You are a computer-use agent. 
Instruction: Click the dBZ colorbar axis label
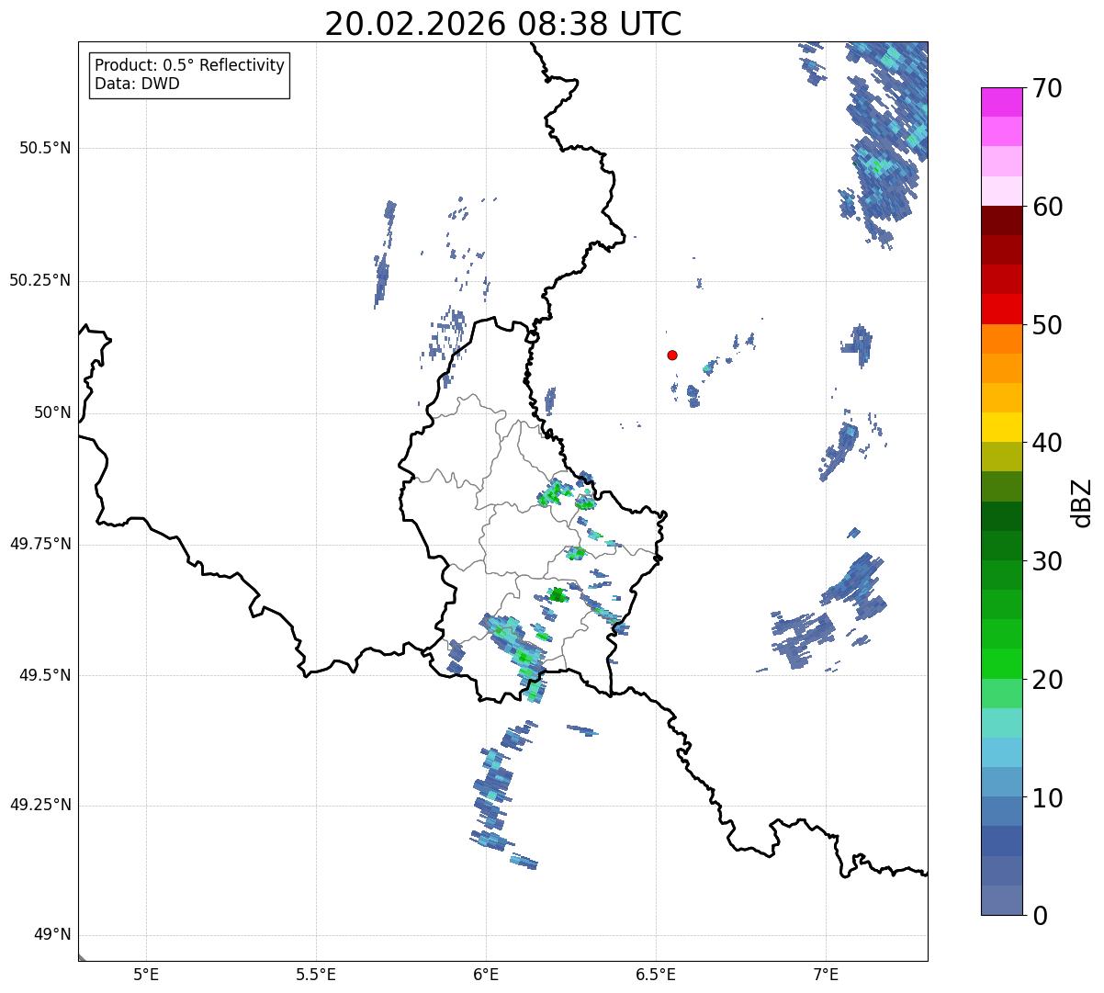pos(1082,502)
